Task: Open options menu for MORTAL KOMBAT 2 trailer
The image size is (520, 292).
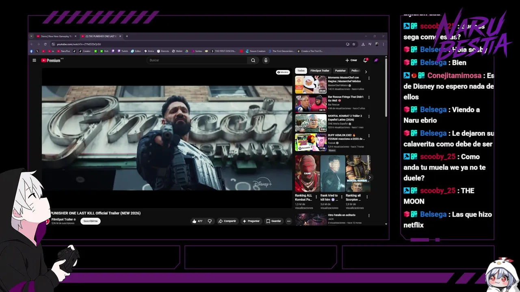Action: 369,116
